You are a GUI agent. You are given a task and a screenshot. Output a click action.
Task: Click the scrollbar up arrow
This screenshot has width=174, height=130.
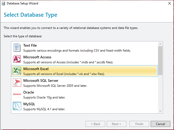[x=160, y=44]
